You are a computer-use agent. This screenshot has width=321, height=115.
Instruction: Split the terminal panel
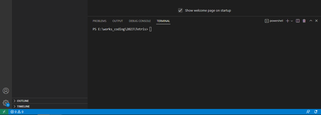click(298, 21)
